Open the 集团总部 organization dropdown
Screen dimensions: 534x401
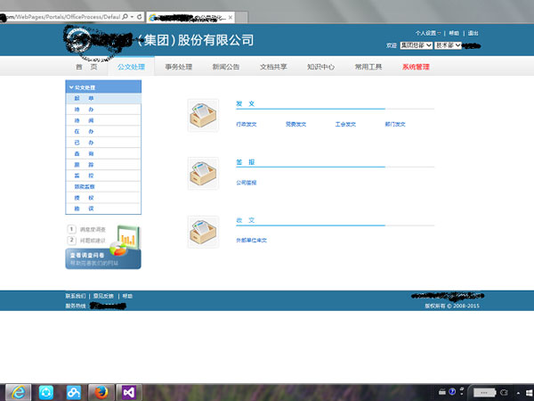tap(416, 45)
